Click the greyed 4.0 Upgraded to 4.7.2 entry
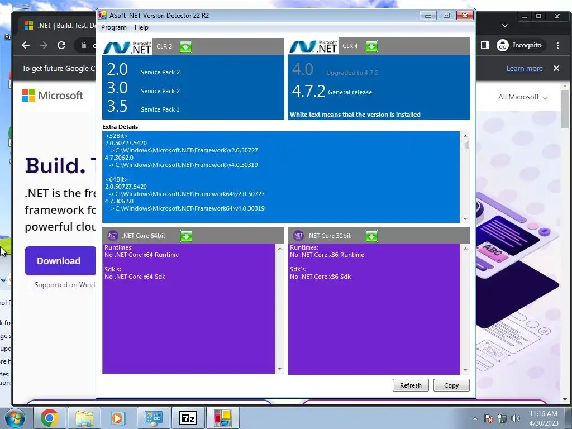 click(x=335, y=70)
